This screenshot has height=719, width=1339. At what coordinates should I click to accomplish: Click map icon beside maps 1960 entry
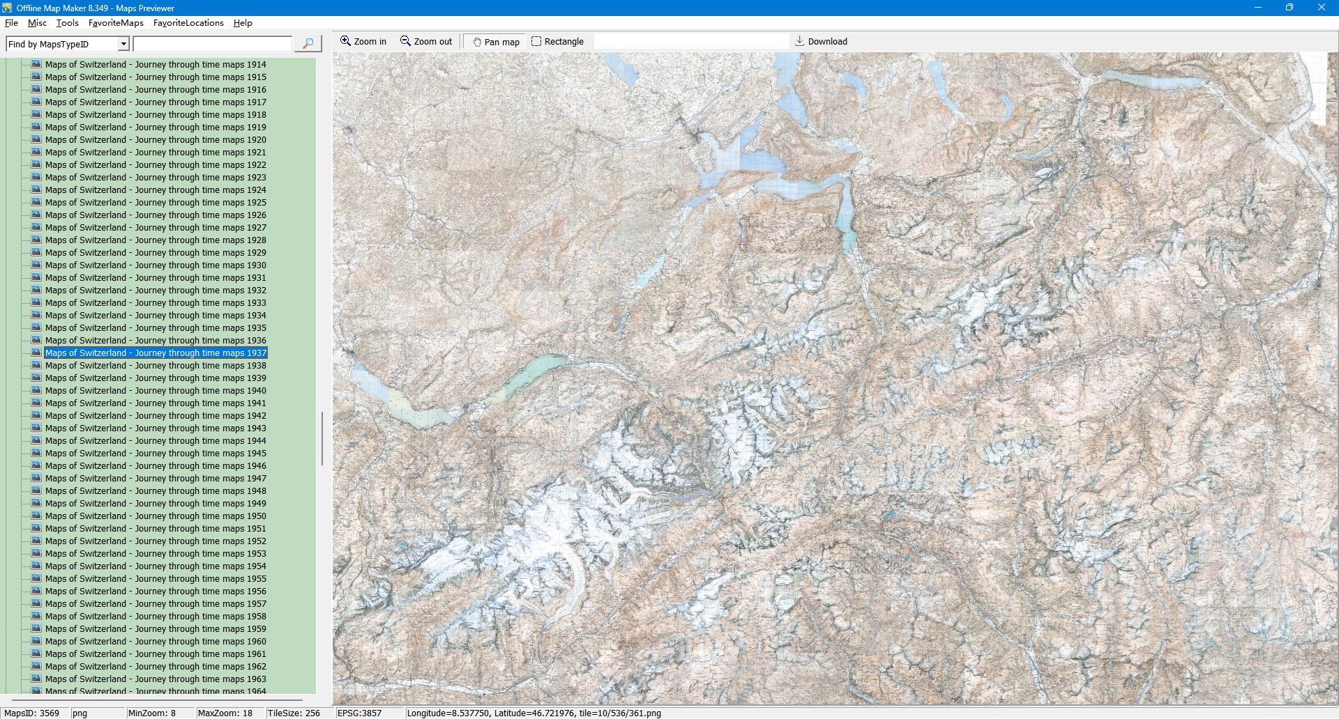pyautogui.click(x=36, y=641)
